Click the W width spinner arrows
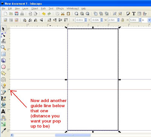Screen dimensions: 151x137 119,20
